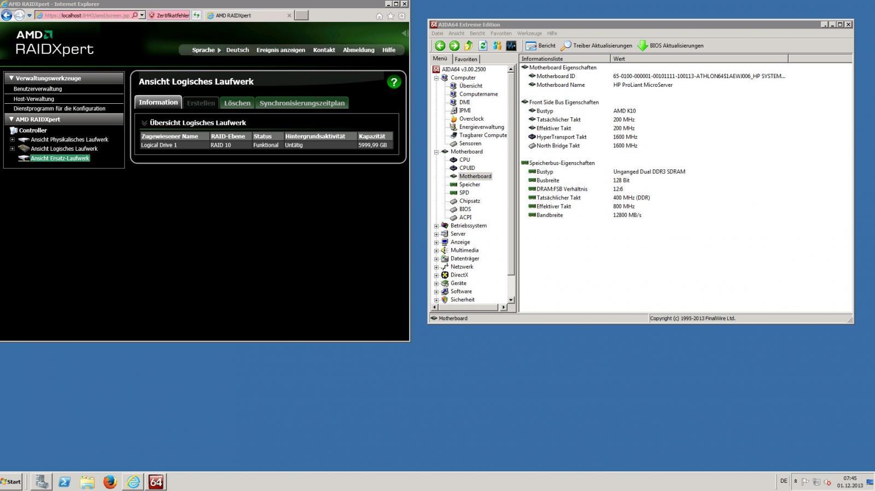Open the AIDA64 system stability monitor icon
This screenshot has height=491, width=875.
point(511,46)
